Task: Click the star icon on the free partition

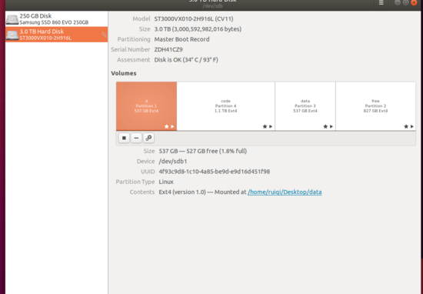Action: pyautogui.click(x=406, y=126)
